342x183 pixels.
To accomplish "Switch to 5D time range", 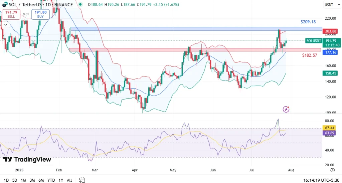I will tap(14, 180).
